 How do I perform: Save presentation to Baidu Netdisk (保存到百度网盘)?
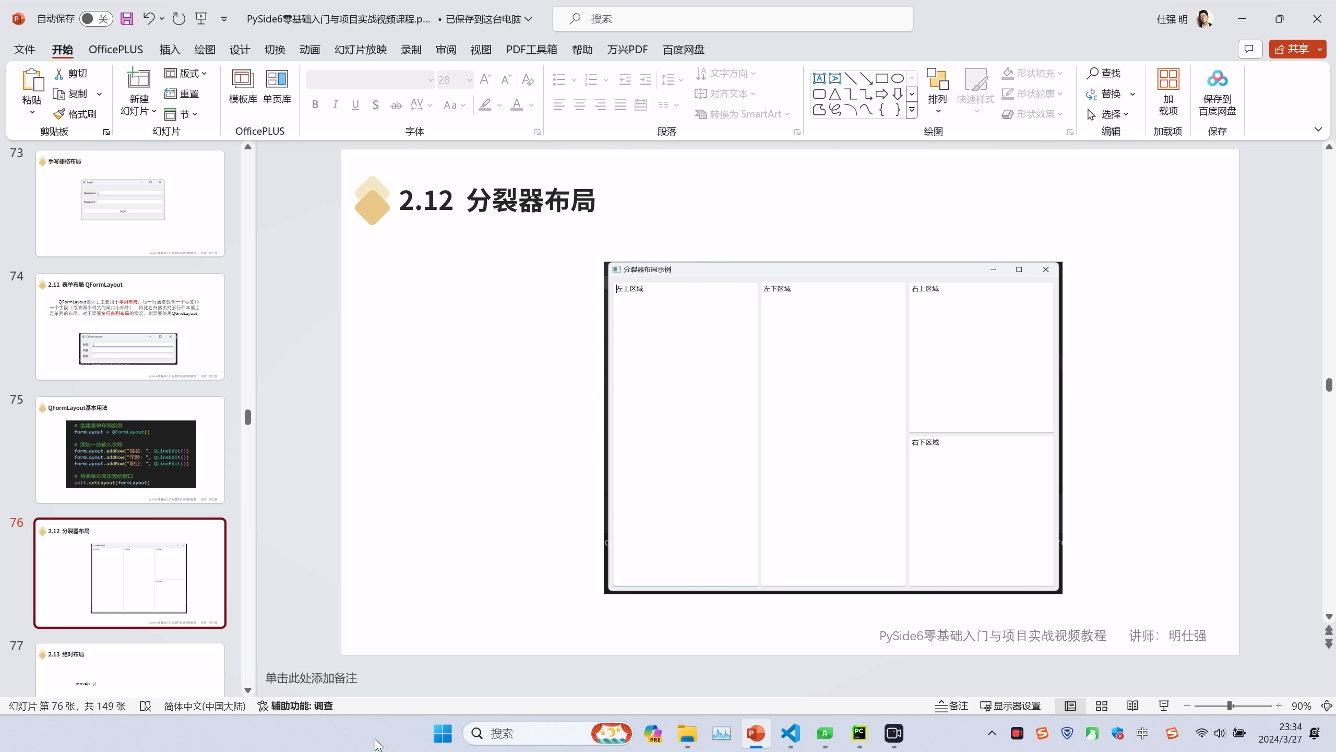click(1216, 95)
